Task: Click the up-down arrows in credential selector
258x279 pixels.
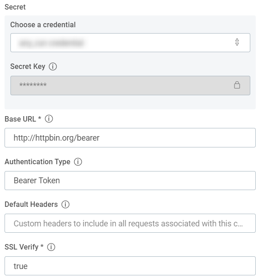Action: (237, 42)
